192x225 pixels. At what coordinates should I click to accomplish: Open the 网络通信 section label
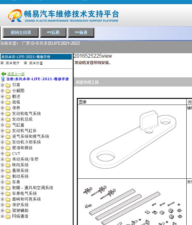tap(20, 216)
